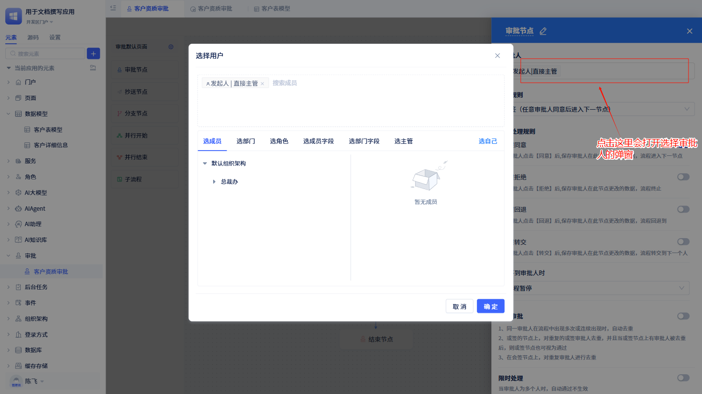Screen dimensions: 702x394
Task: Toggle the 拒绝 switch
Action: [x=683, y=177]
